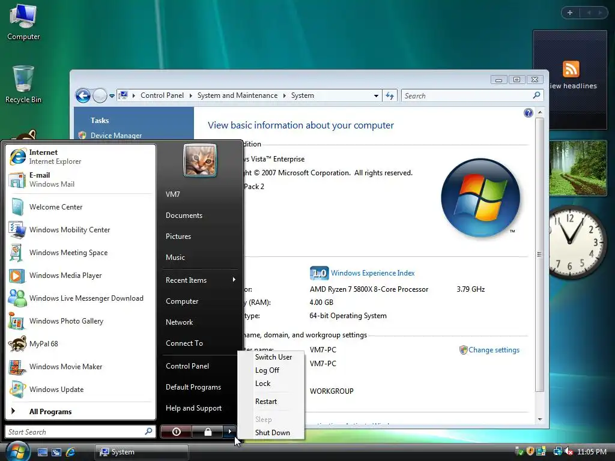Open Windows Live Messenger Download
The image size is (615, 461).
(x=80, y=298)
